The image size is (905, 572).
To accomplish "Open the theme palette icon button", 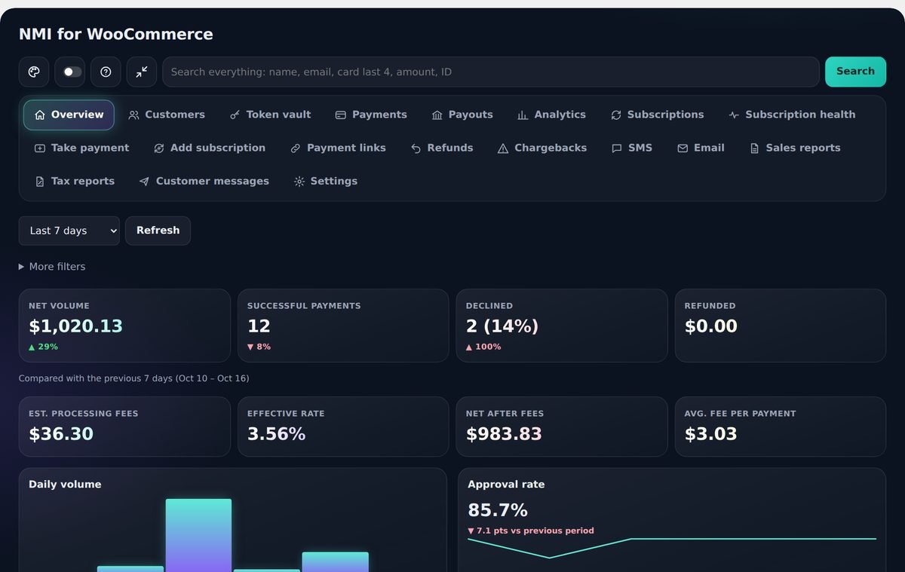I will click(x=34, y=72).
